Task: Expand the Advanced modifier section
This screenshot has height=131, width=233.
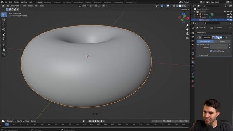Action: [203, 55]
